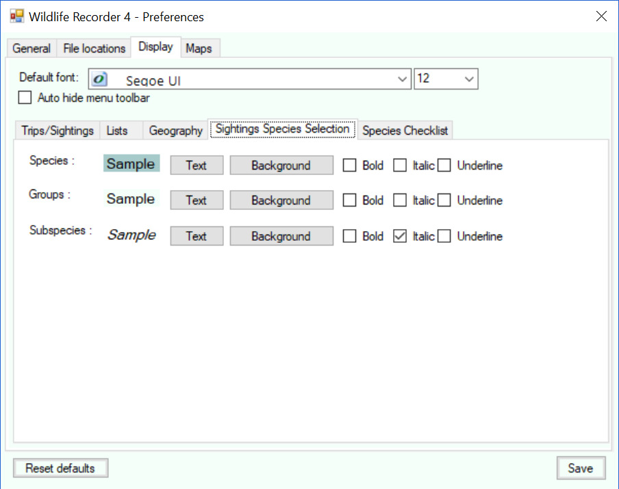Click the Save button
Viewport: 619px width, 489px height.
(x=581, y=468)
